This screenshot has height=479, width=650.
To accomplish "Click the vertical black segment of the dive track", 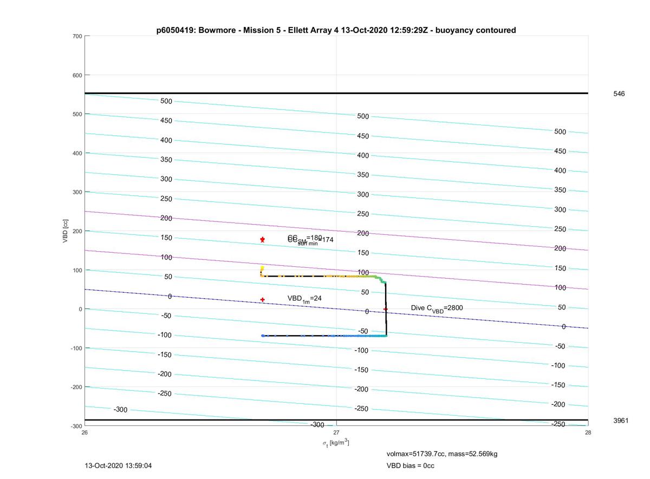I will click(386, 309).
